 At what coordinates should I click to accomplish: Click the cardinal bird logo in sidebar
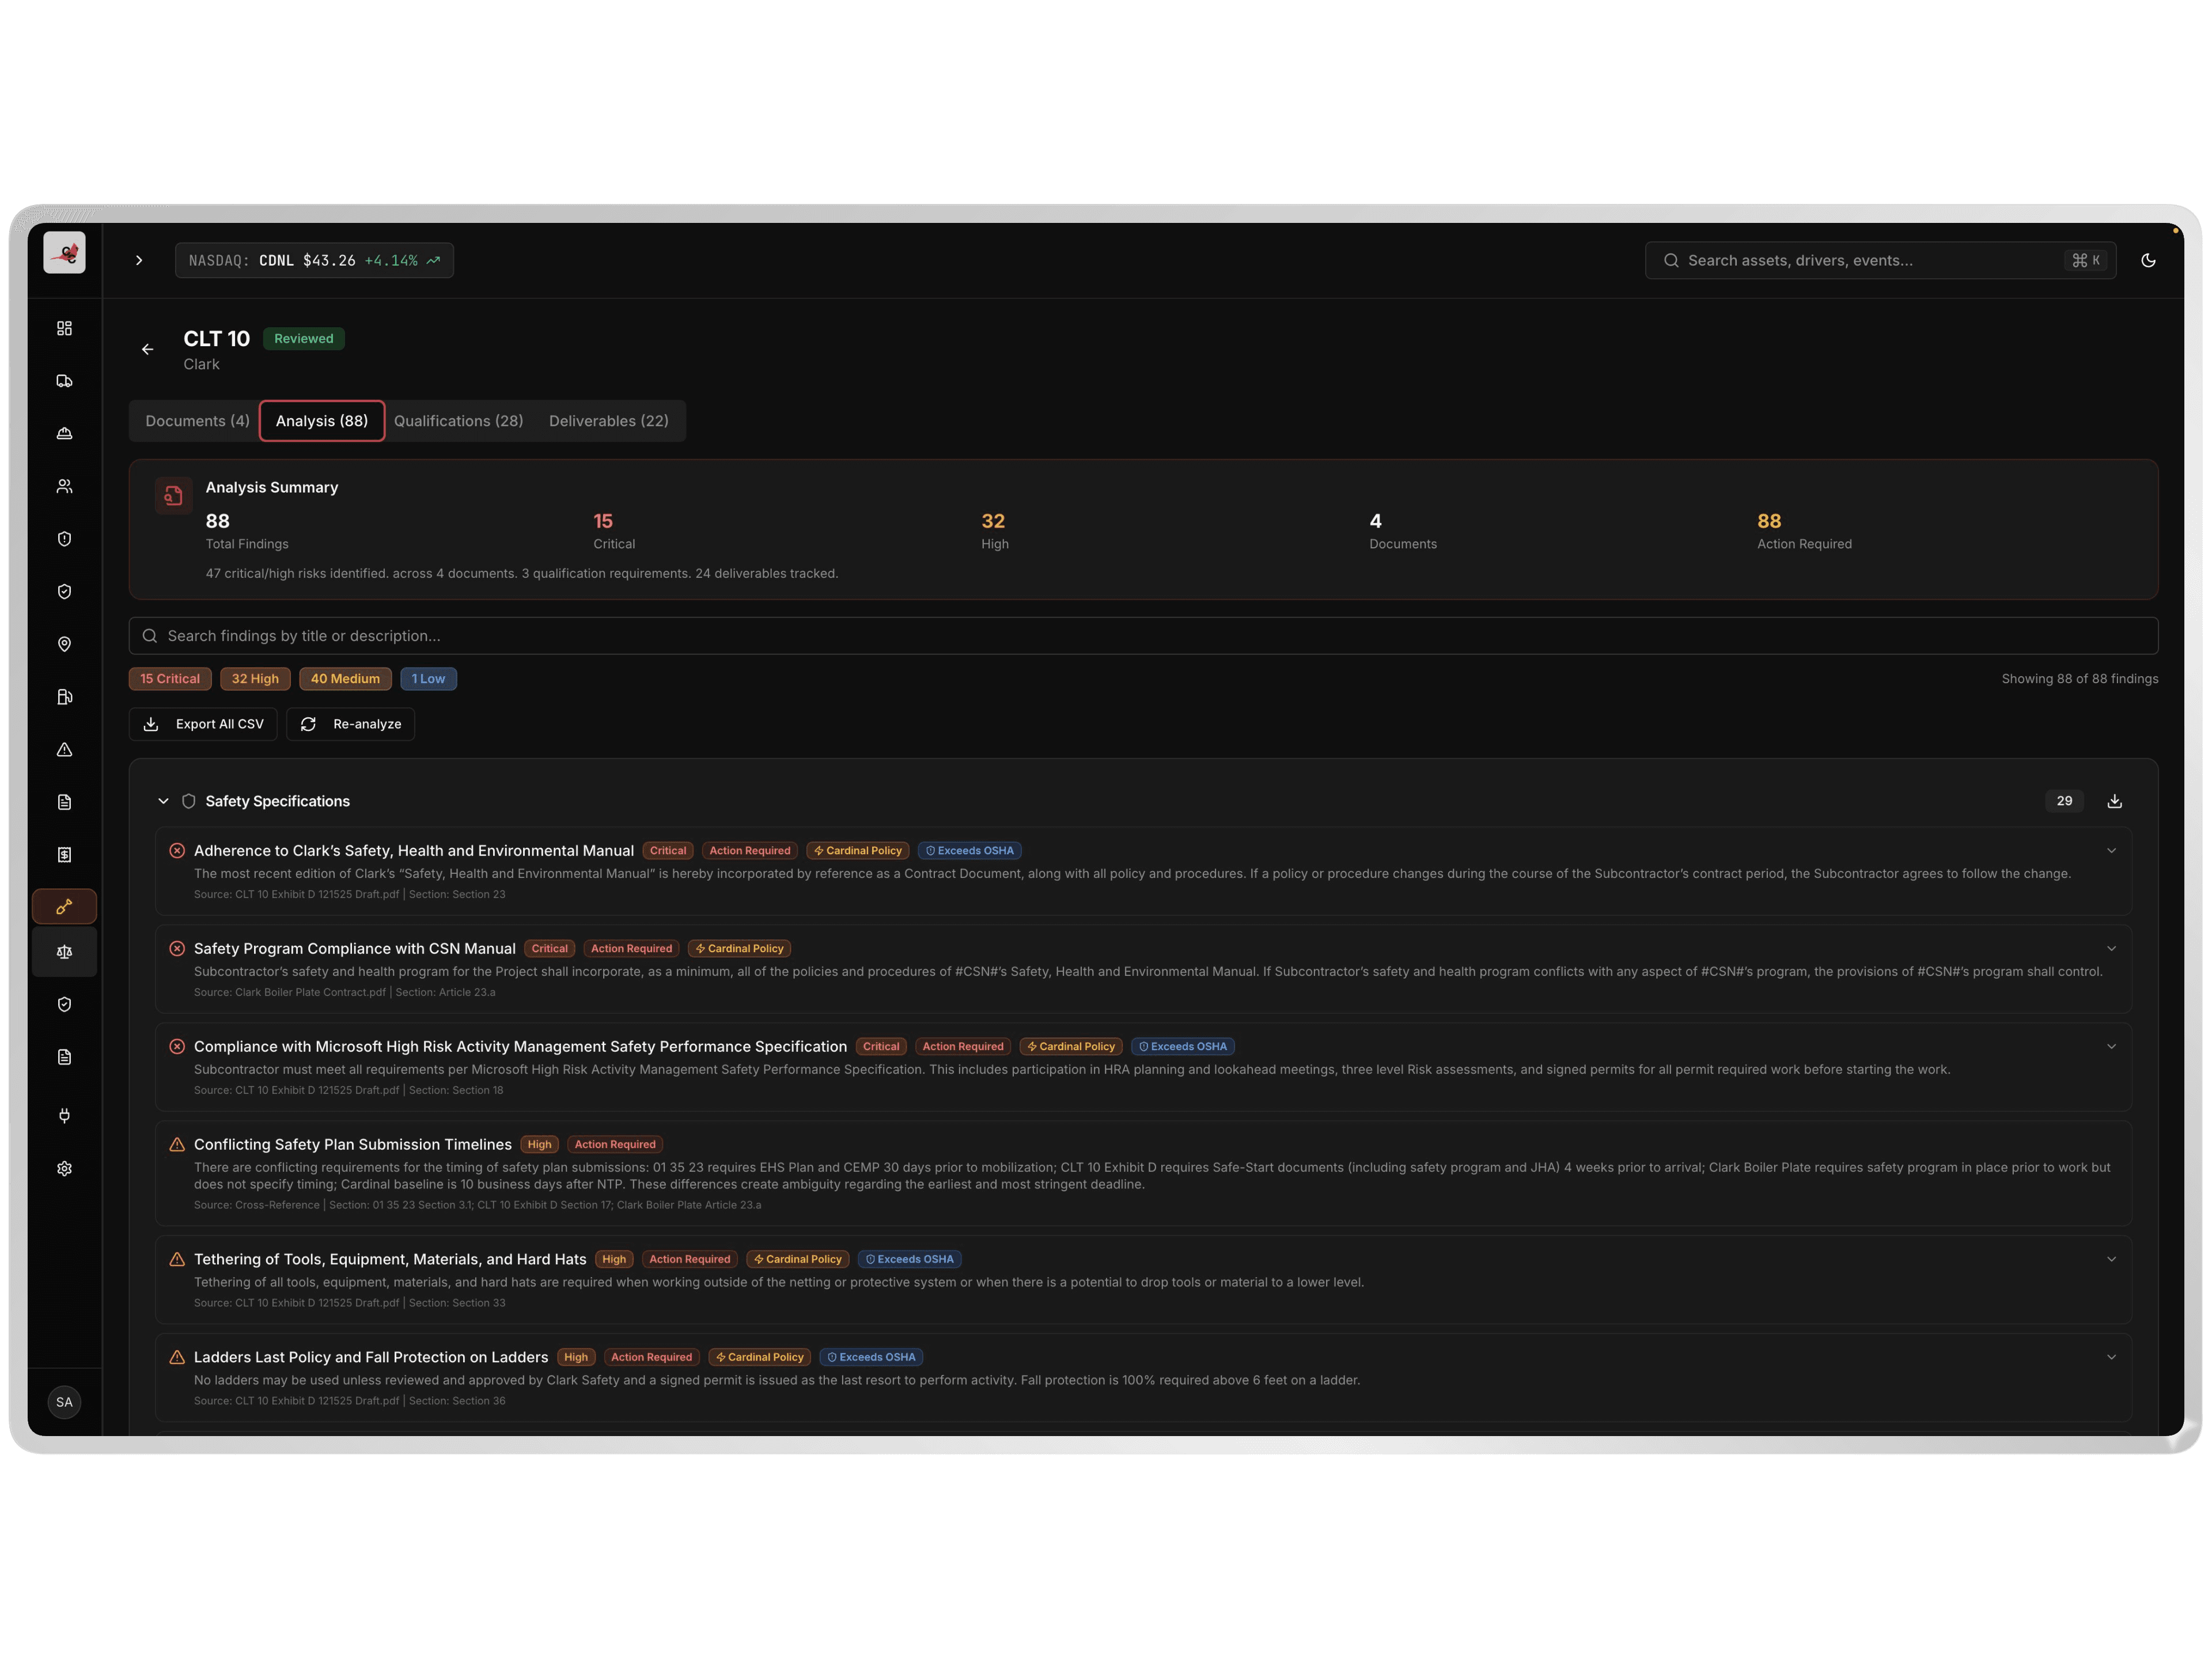click(64, 253)
